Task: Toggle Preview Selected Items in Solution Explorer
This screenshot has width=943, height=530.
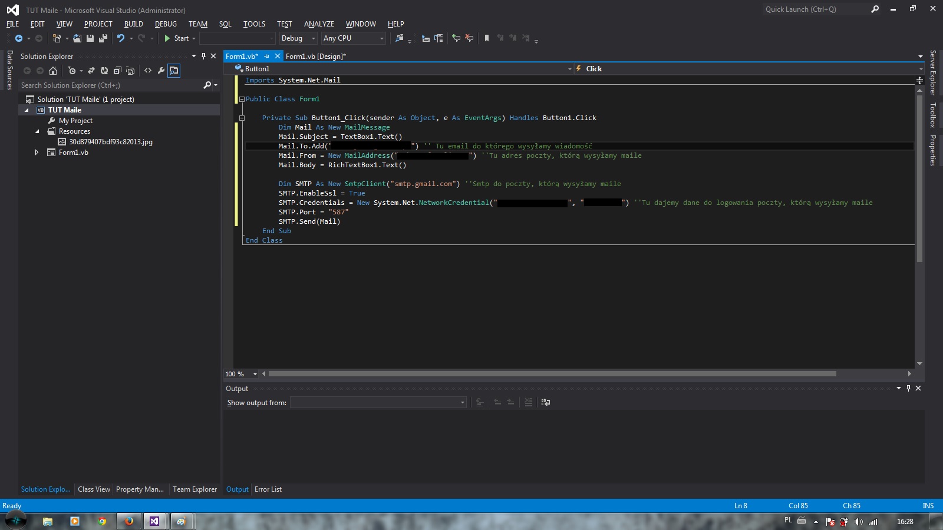Action: coord(174,71)
